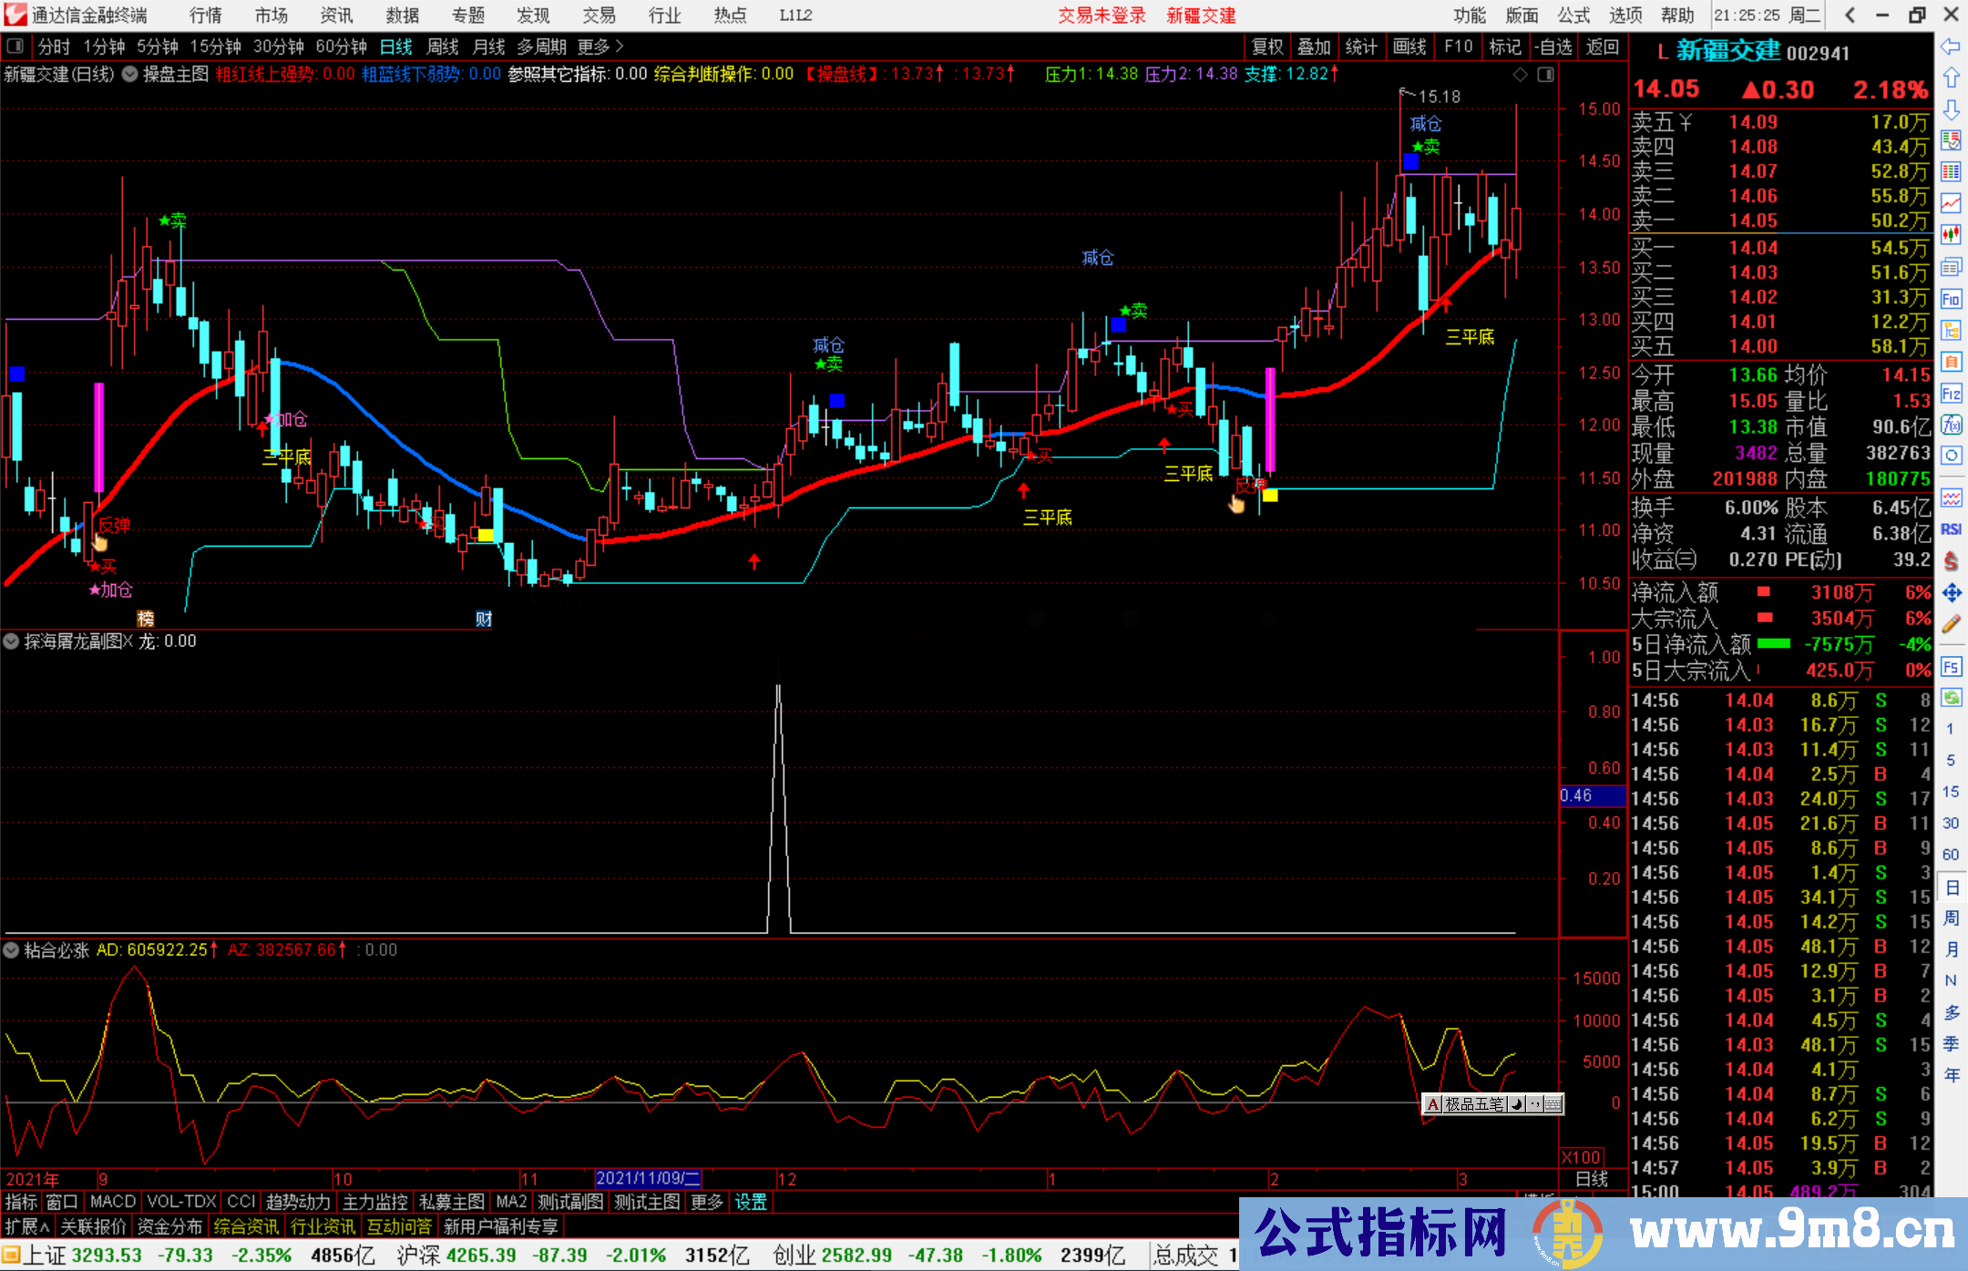
Task: Toggle the square layout icon at chart top-right
Action: [1545, 75]
